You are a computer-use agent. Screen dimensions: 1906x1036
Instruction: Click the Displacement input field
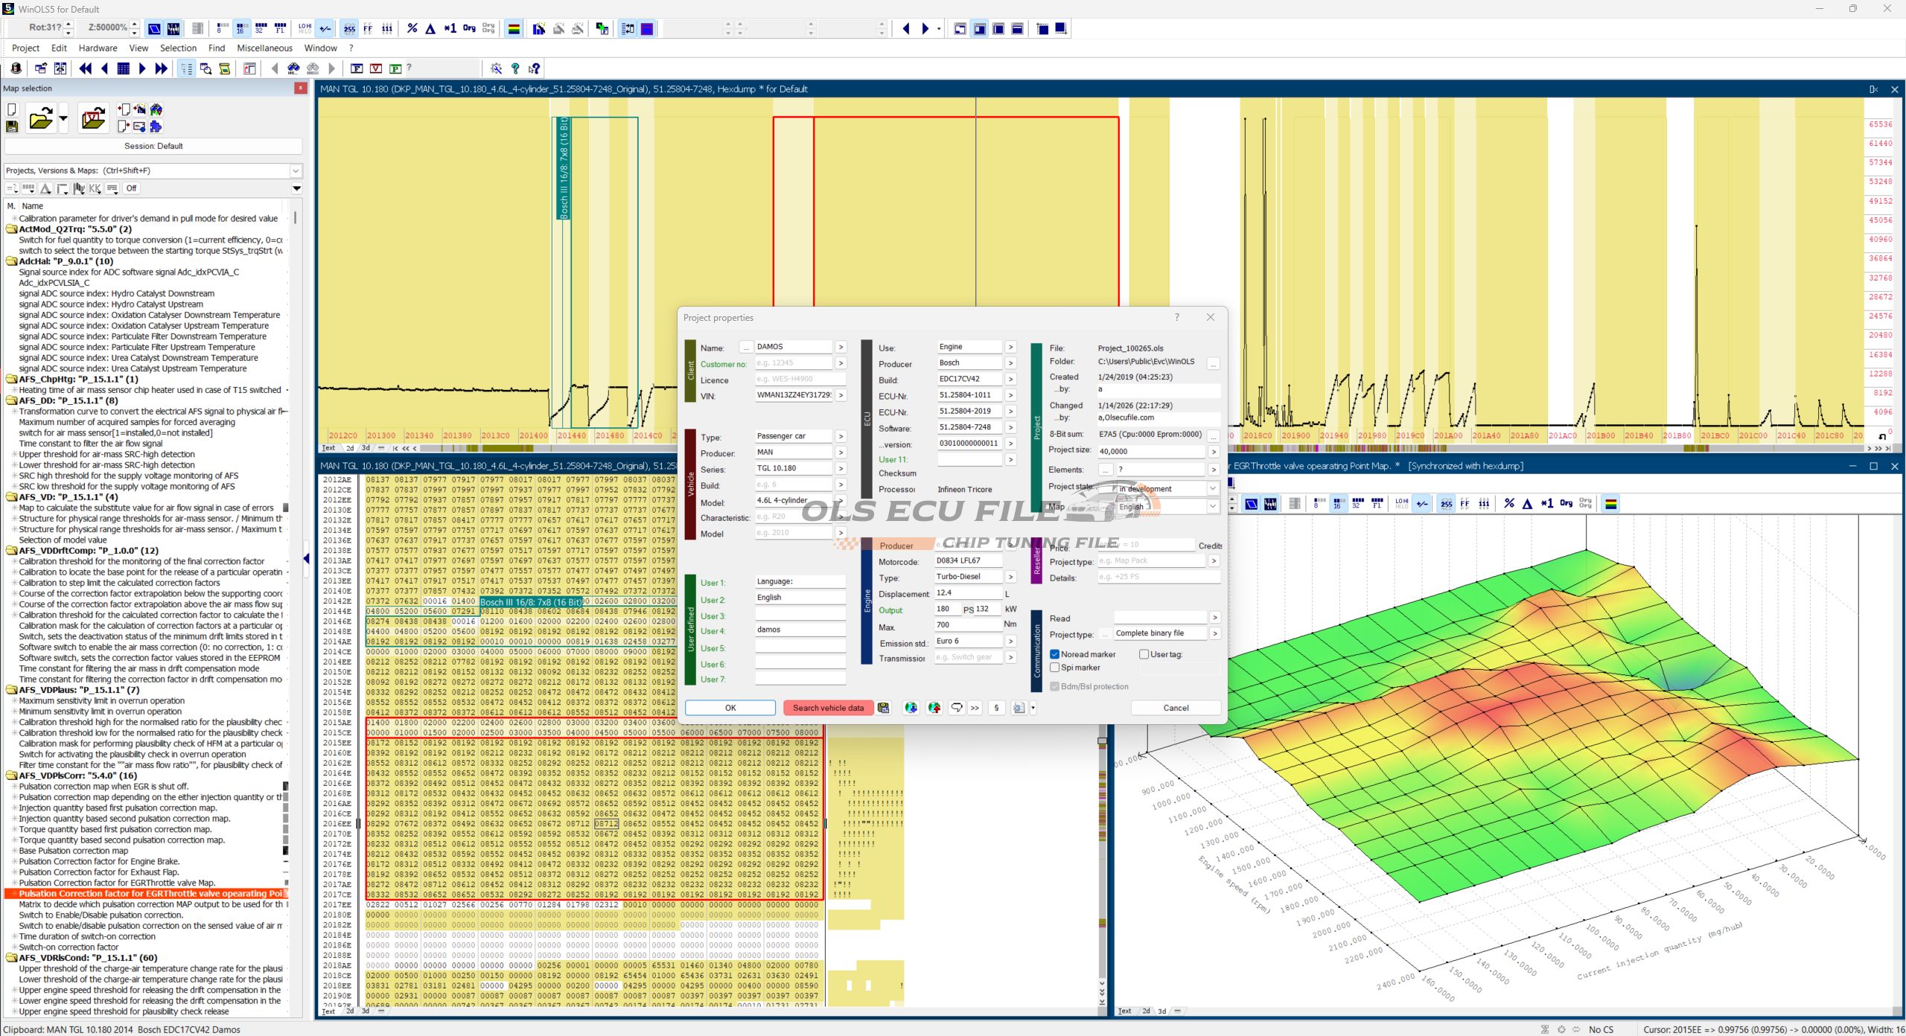(967, 593)
